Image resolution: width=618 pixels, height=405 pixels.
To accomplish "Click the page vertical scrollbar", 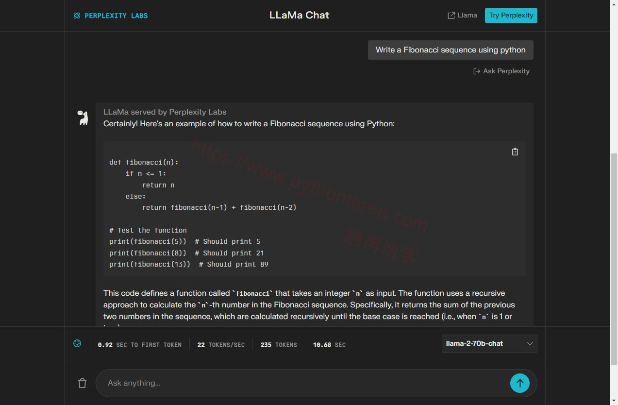I will tap(614, 259).
